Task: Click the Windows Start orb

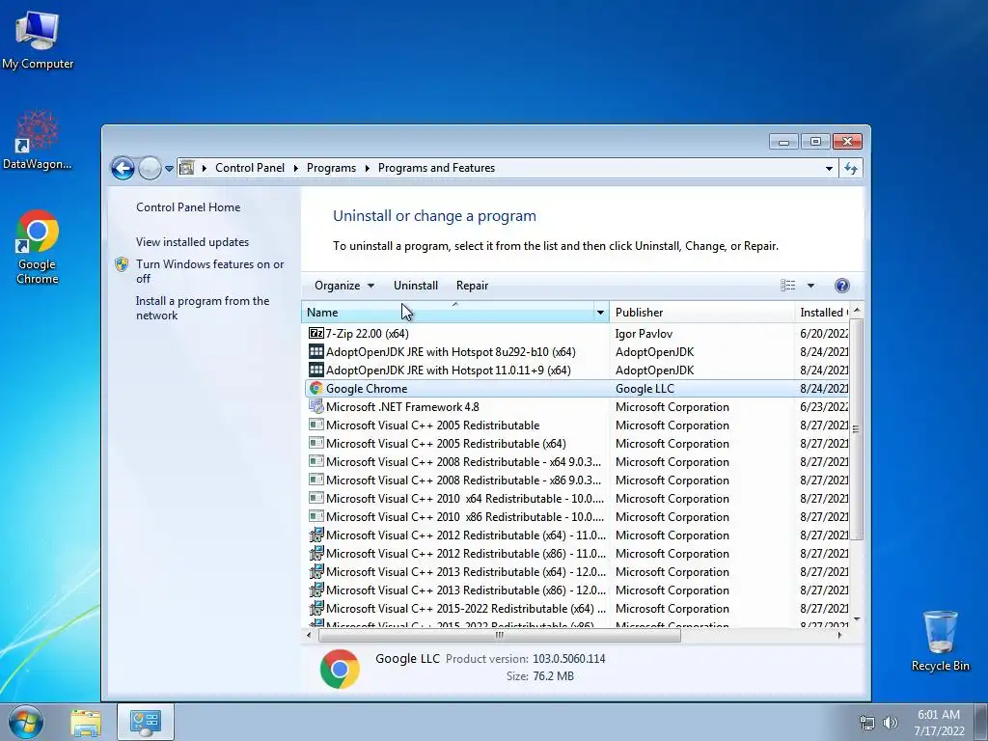Action: pos(25,722)
